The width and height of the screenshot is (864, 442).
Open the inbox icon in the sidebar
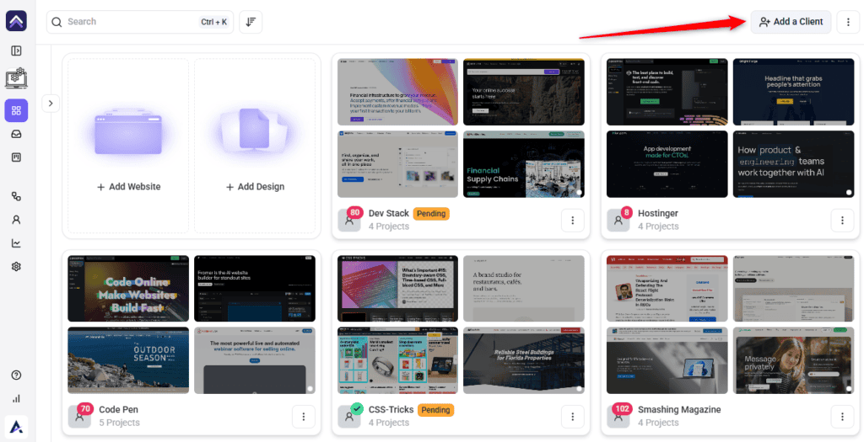click(16, 134)
